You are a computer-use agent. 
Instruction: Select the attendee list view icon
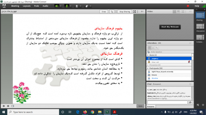149,48
